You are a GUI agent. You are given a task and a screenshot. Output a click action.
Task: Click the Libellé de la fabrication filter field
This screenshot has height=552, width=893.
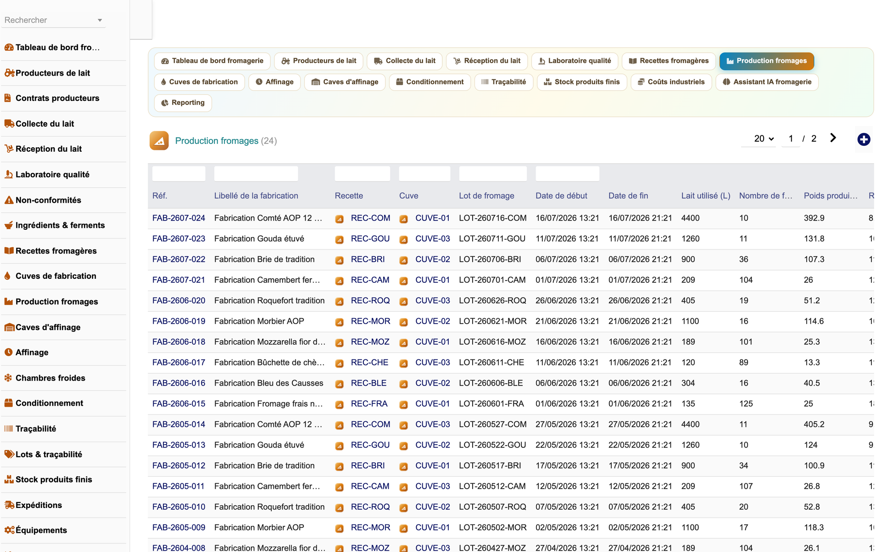click(256, 174)
